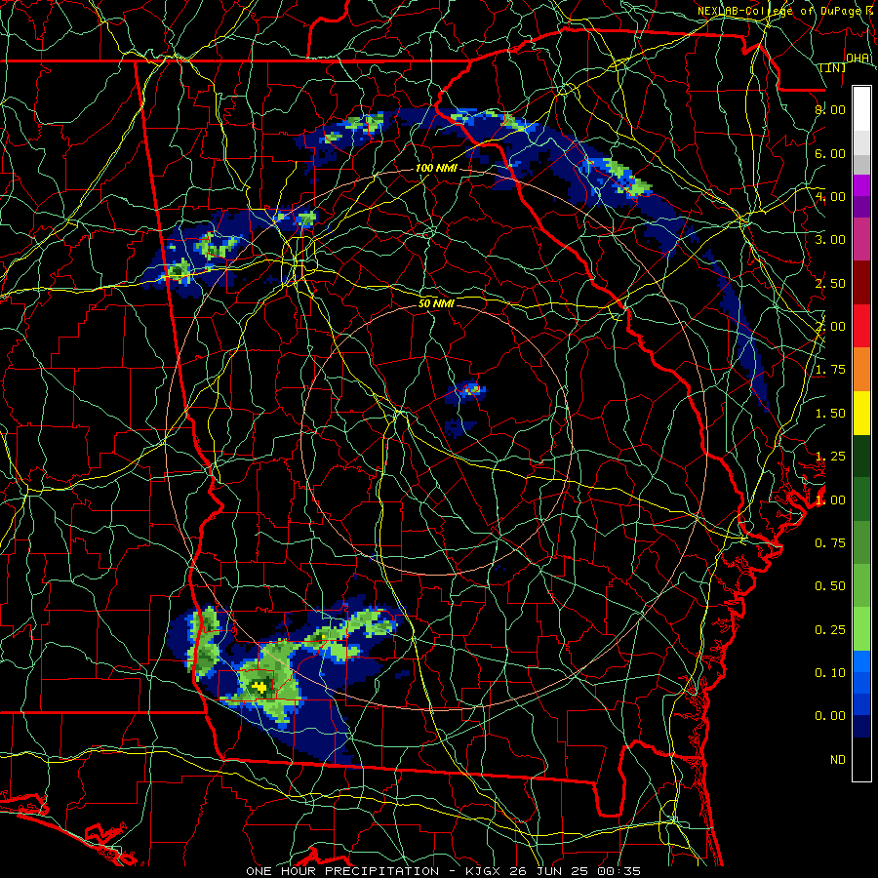Image resolution: width=878 pixels, height=878 pixels.
Task: Click the yellow rainfall core in the southwest storm
Action: pos(259,687)
